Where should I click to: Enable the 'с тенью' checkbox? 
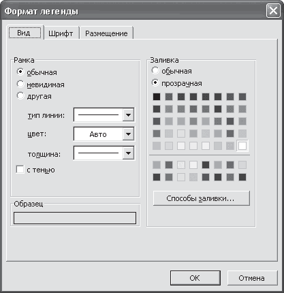[20, 170]
